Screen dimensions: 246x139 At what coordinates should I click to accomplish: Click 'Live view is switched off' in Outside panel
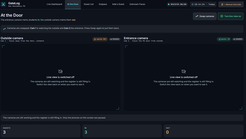coord(60,77)
